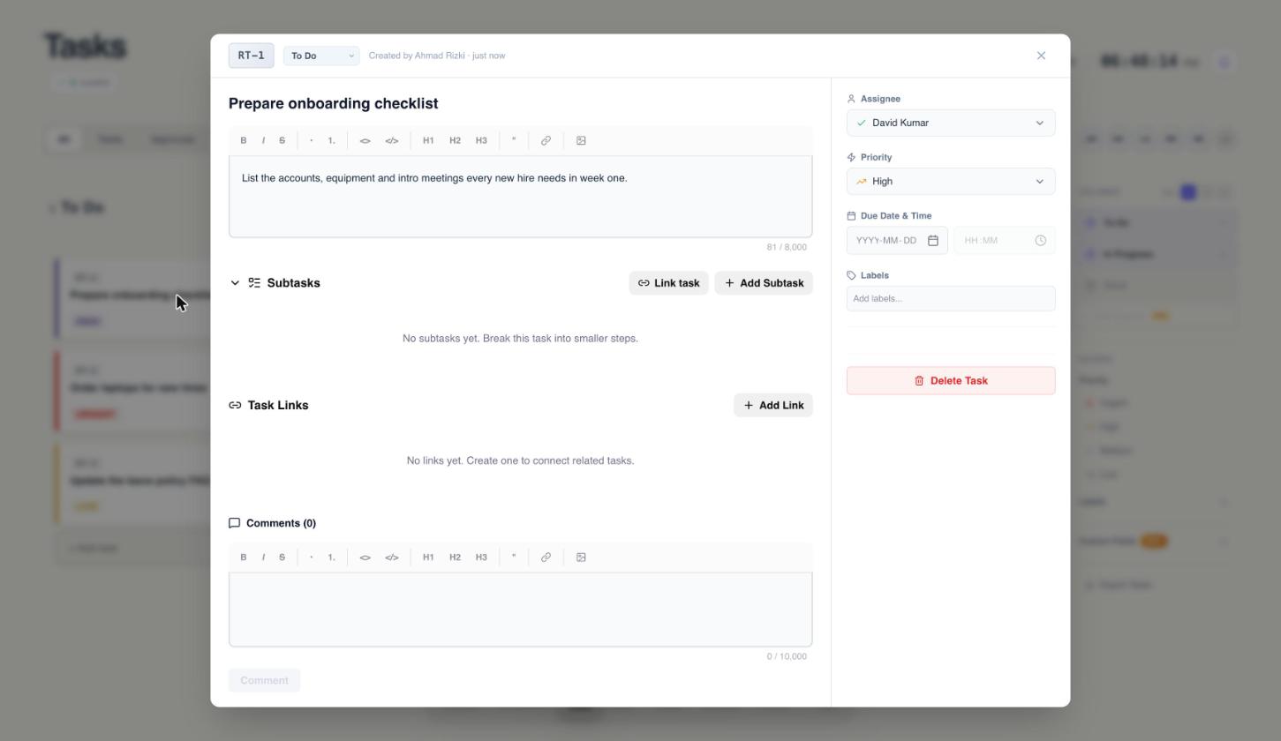This screenshot has width=1281, height=741.
Task: Focus the comment text area
Action: tap(521, 610)
